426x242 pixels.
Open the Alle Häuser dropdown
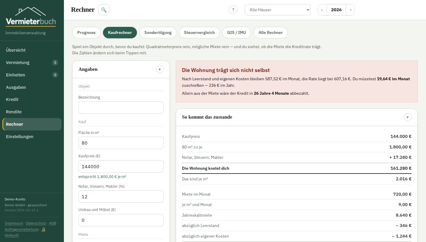click(x=277, y=10)
